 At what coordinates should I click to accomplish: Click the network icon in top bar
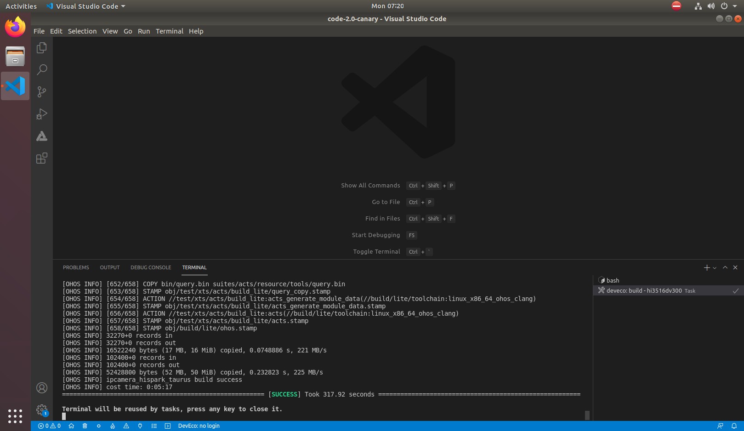698,6
